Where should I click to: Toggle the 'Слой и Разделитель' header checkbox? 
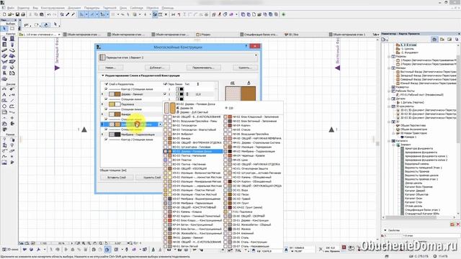pyautogui.click(x=107, y=84)
